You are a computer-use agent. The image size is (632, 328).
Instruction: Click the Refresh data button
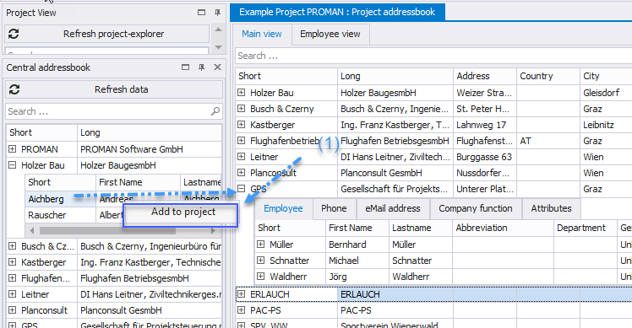coord(114,89)
